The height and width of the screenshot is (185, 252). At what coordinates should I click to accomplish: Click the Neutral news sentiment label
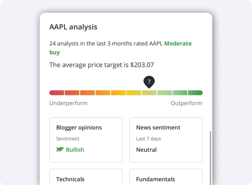point(146,150)
